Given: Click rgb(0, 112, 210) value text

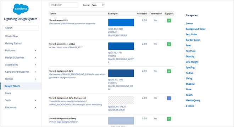Looking at the screenshot, I should [x=116, y=29].
